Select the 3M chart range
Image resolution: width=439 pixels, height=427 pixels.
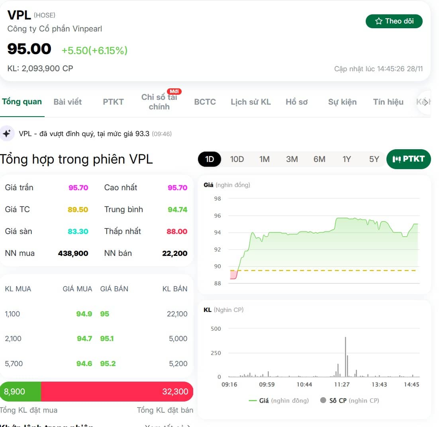point(292,159)
